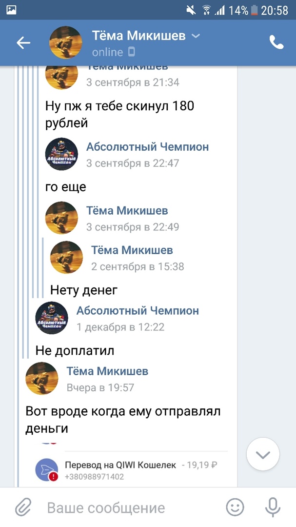The height and width of the screenshot is (527, 296).
Task: Open the attachment paperclip menu
Action: pyautogui.click(x=23, y=507)
